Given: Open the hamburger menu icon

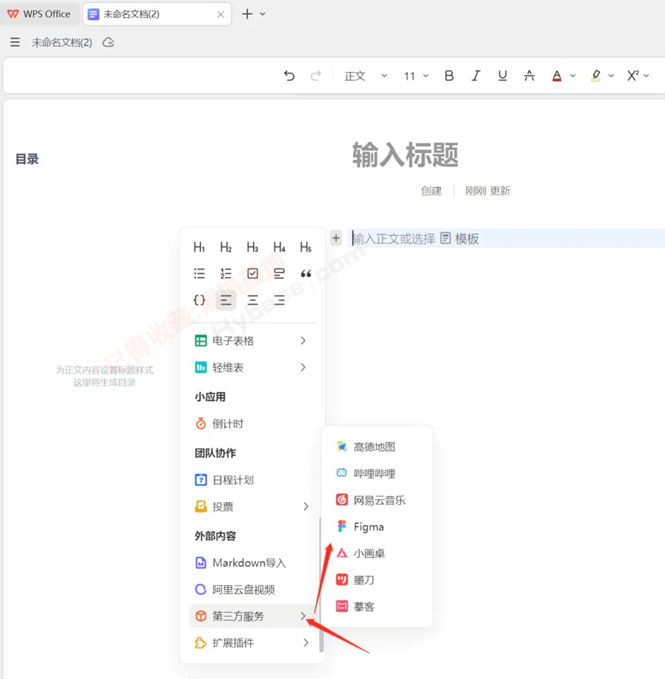Looking at the screenshot, I should click(15, 42).
